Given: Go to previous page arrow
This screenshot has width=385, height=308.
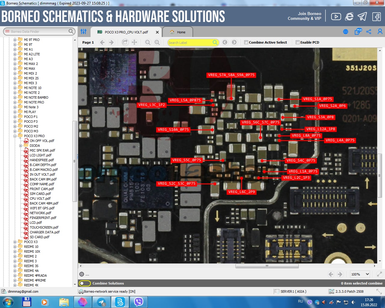Looking at the screenshot, I should click(102, 42).
